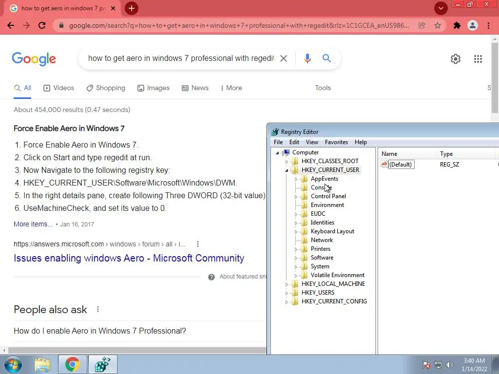Open Windows Explorer from the taskbar
The image size is (499, 374).
coord(42,365)
